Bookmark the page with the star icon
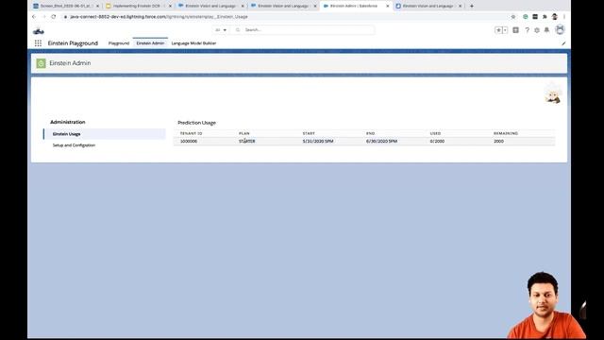 coord(513,17)
